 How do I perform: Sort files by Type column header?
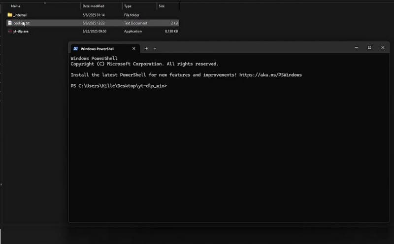pyautogui.click(x=128, y=6)
